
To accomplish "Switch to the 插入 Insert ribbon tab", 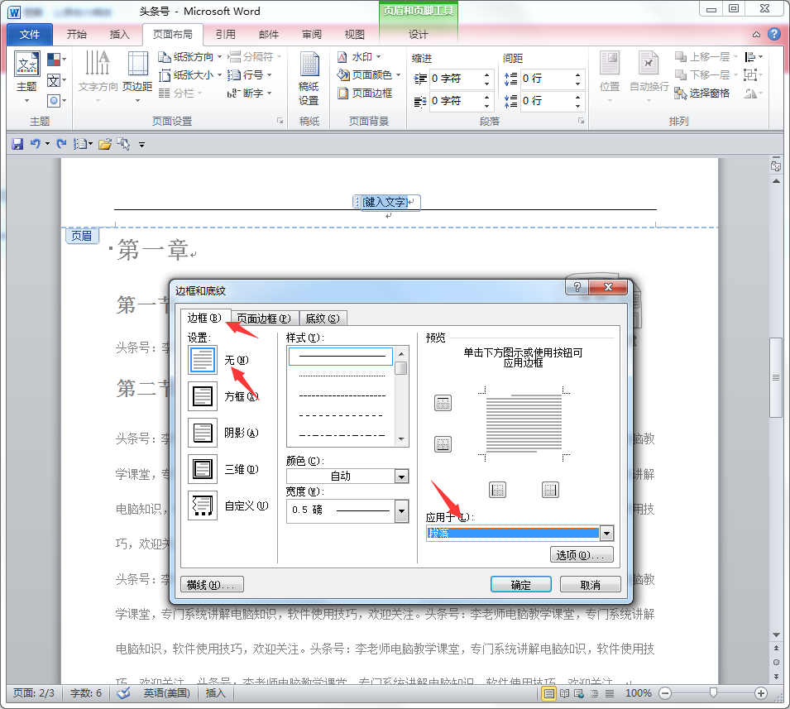I will (x=119, y=34).
